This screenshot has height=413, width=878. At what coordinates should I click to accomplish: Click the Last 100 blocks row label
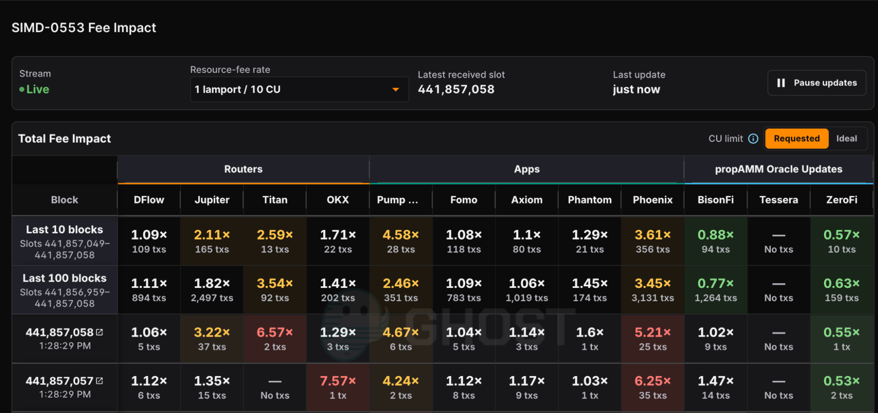(x=65, y=290)
